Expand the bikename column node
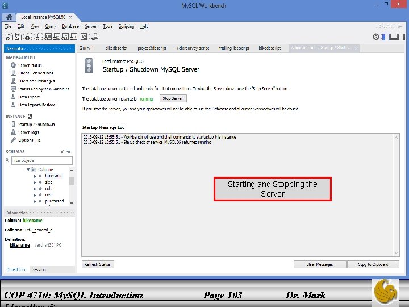 click(x=35, y=176)
